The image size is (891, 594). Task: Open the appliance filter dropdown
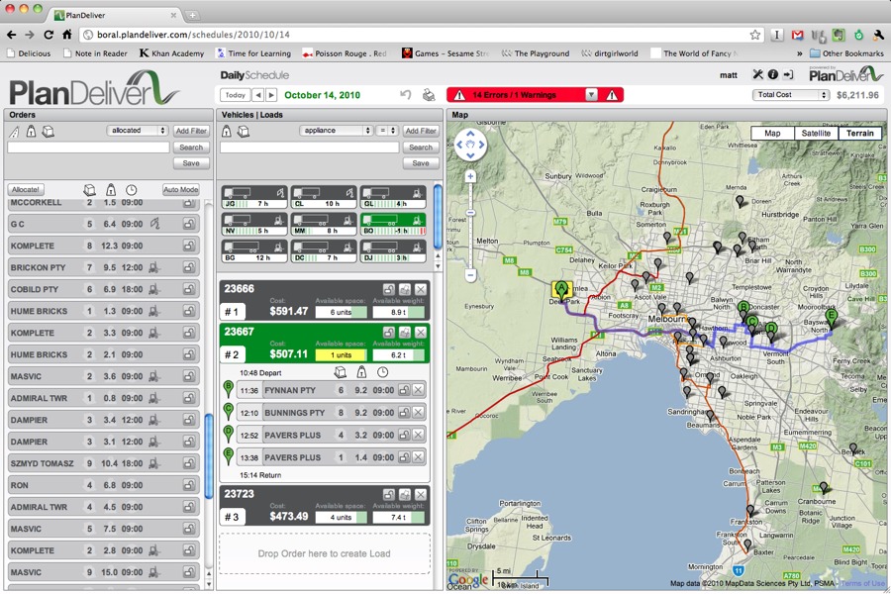(336, 130)
